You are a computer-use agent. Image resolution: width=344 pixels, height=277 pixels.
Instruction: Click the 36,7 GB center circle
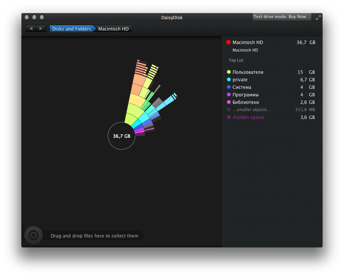(x=122, y=136)
